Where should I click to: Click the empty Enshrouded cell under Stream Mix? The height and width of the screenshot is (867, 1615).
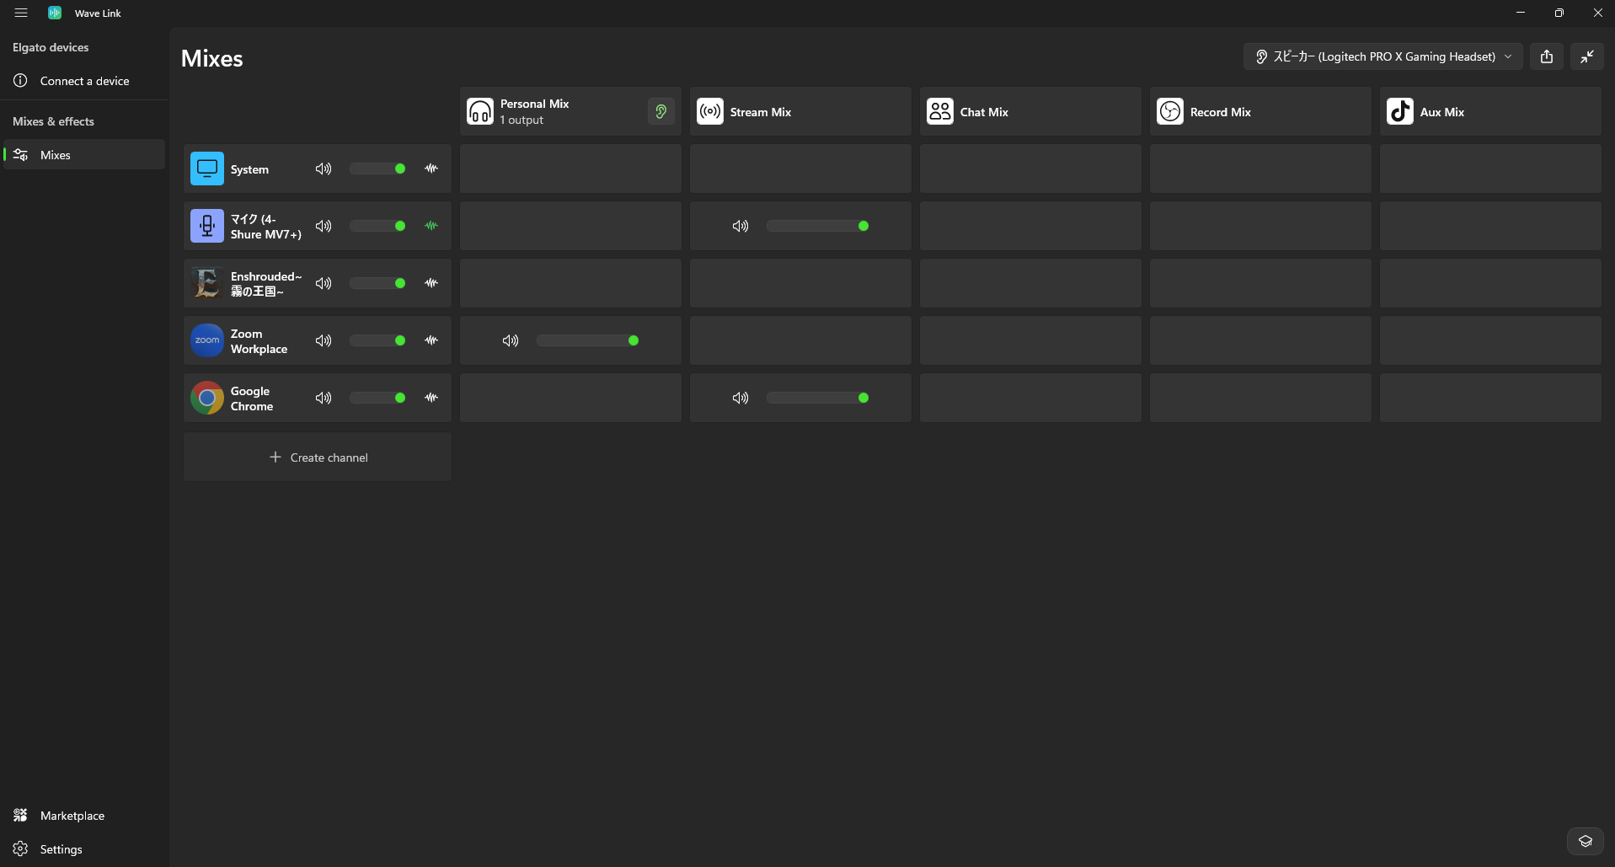point(800,283)
